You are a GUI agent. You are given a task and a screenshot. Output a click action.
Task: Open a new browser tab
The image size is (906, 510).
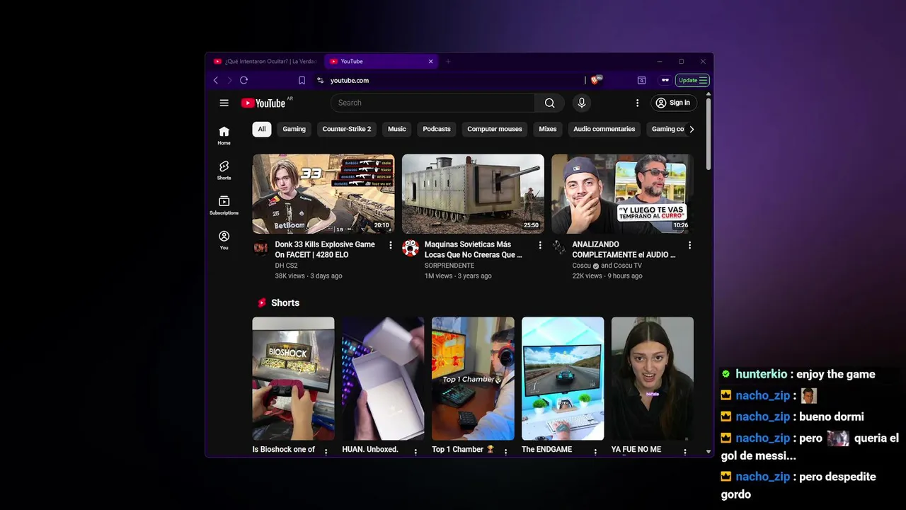tap(447, 62)
